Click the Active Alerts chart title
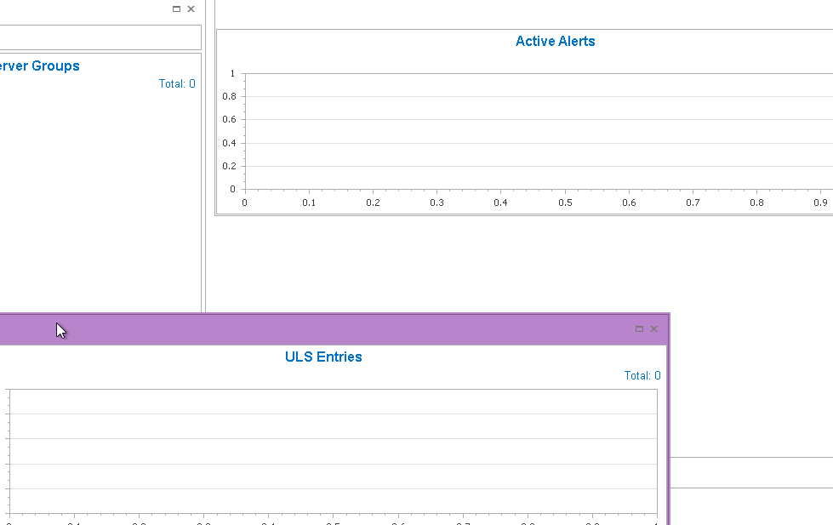Viewport: 833px width, 525px height. [x=555, y=42]
